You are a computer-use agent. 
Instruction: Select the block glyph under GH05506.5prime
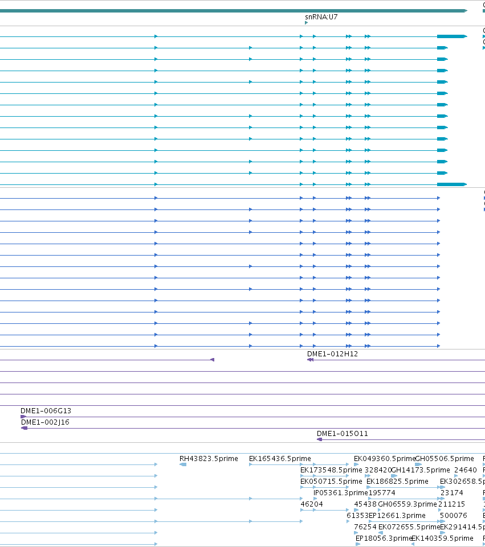(x=418, y=464)
